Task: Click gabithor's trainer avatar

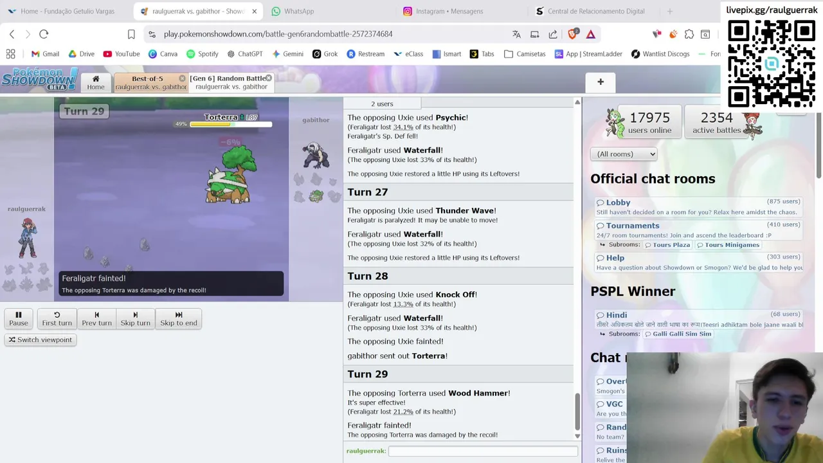Action: [316, 155]
